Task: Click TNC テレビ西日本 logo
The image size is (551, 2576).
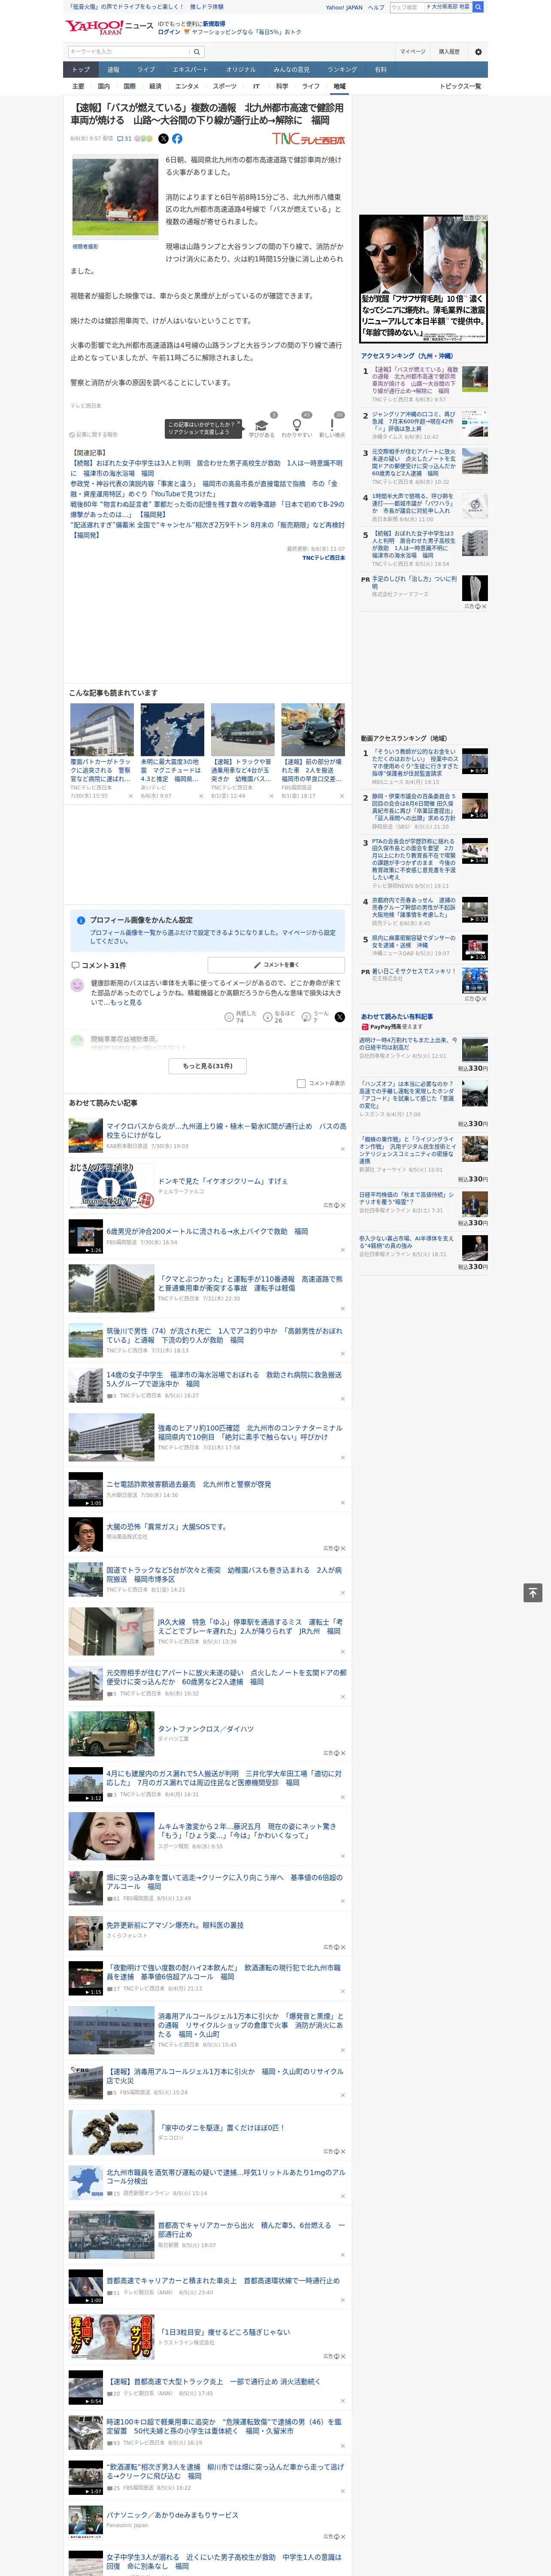Action: (309, 139)
